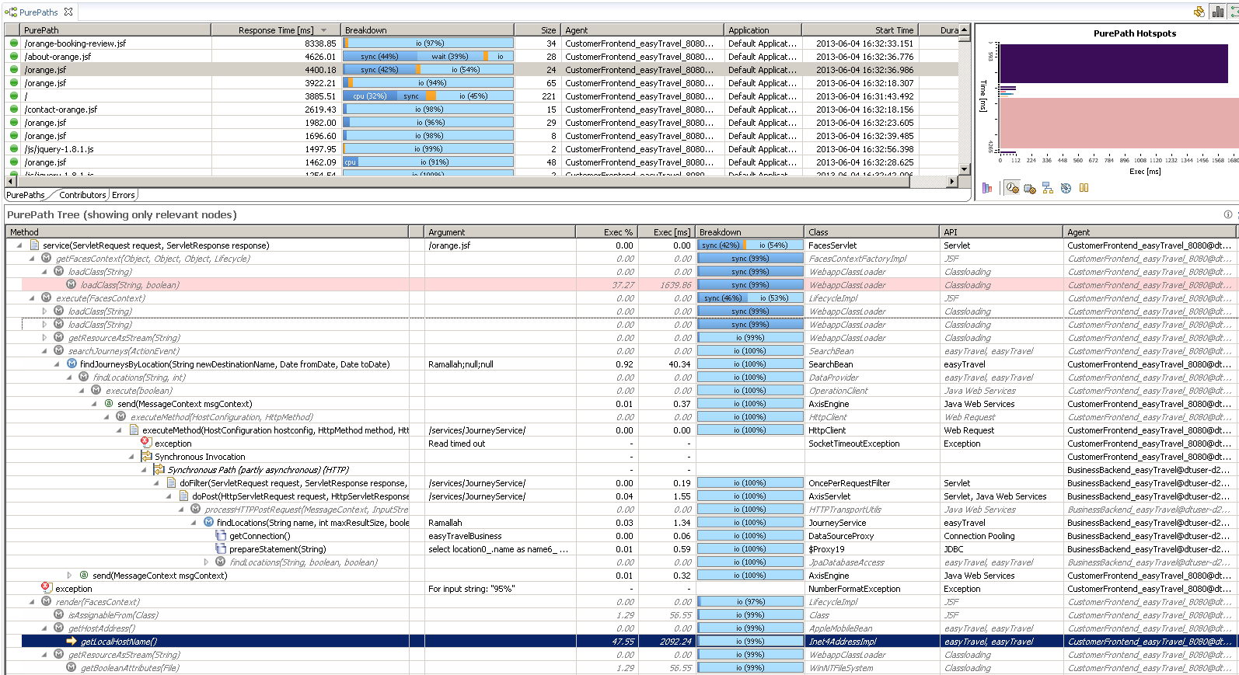Click the large pink hotspot bar
Image resolution: width=1239 pixels, height=675 pixels.
tap(1119, 123)
